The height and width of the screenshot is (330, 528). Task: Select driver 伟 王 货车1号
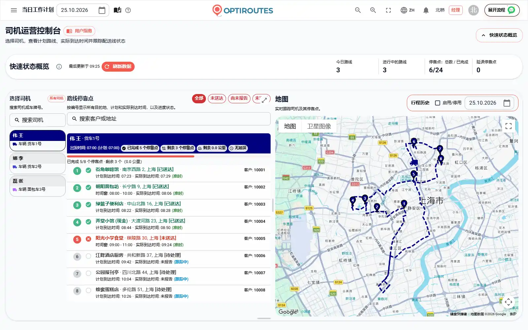click(38, 140)
